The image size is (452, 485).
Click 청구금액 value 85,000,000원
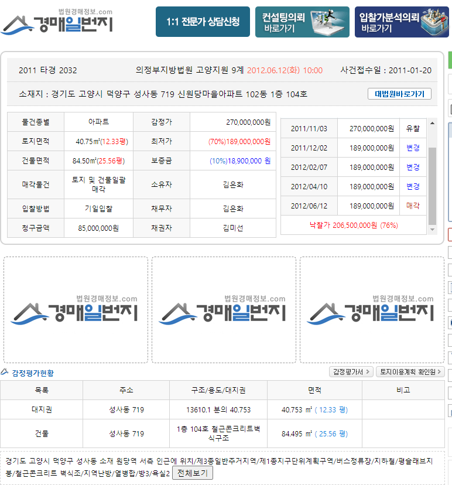(98, 228)
